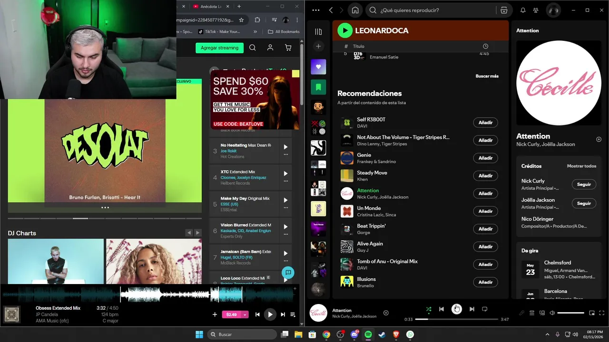The height and width of the screenshot is (342, 609).
Task: Open new Chrome tab with plus
Action: pyautogui.click(x=239, y=6)
